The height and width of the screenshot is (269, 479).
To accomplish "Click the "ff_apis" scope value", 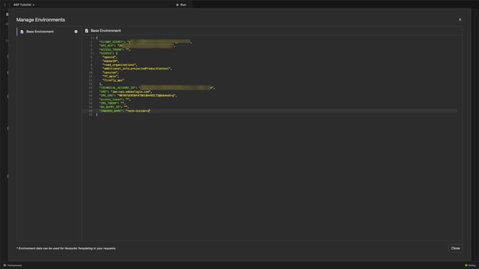I will coord(110,77).
